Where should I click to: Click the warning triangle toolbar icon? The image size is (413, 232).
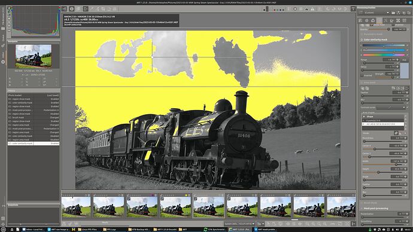pos(306,9)
